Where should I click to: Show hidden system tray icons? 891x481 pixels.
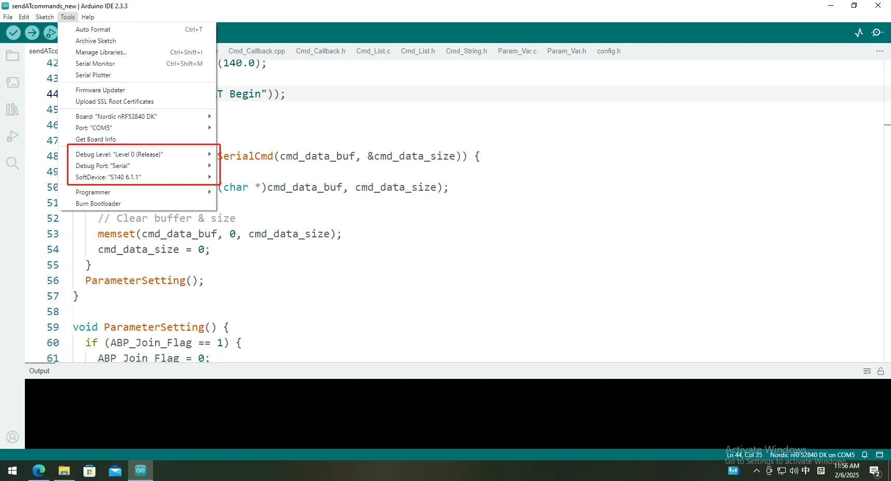(x=756, y=471)
